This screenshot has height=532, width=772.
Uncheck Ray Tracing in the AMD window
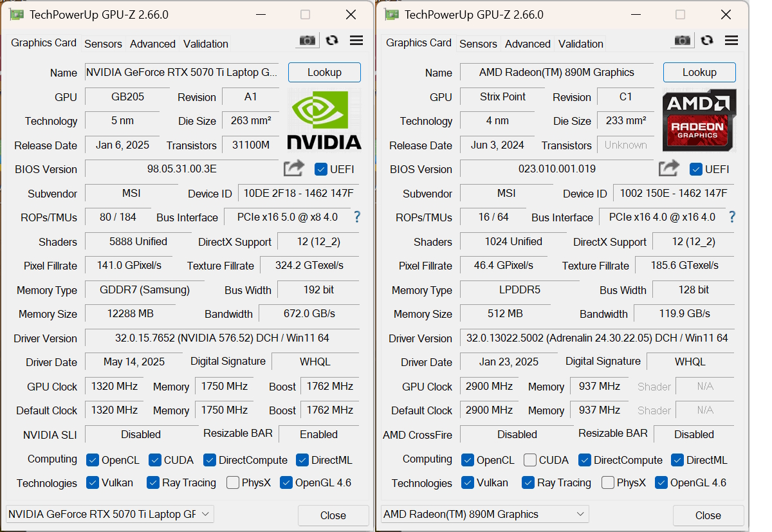pos(528,482)
